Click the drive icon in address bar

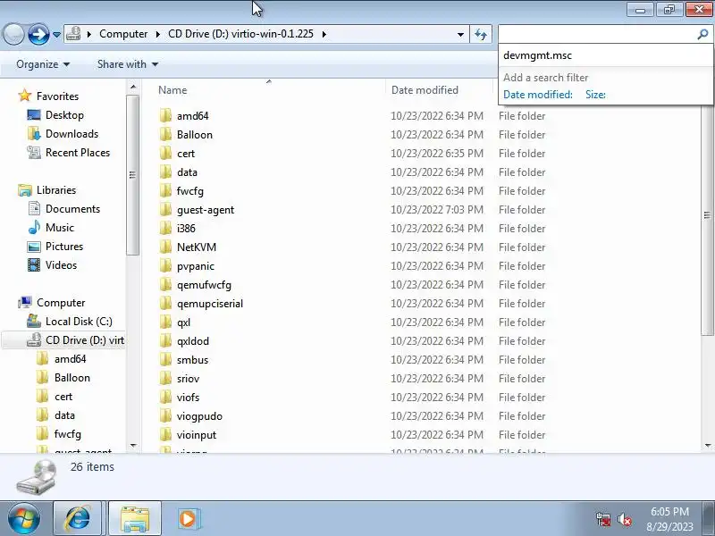[x=73, y=34]
